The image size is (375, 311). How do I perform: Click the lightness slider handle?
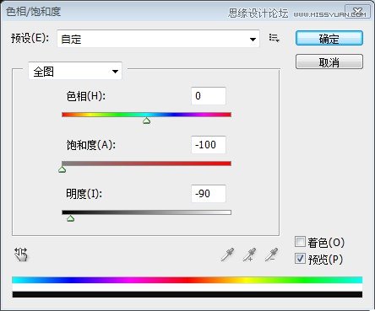click(x=71, y=218)
